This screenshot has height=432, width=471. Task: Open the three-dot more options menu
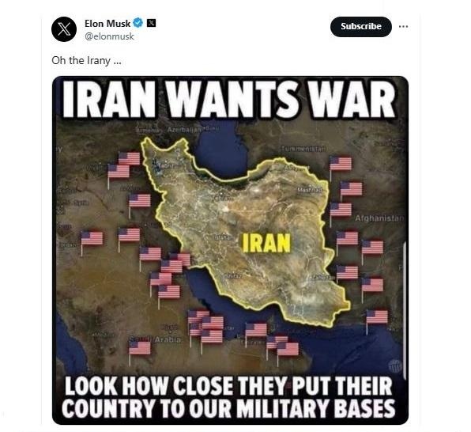point(403,26)
